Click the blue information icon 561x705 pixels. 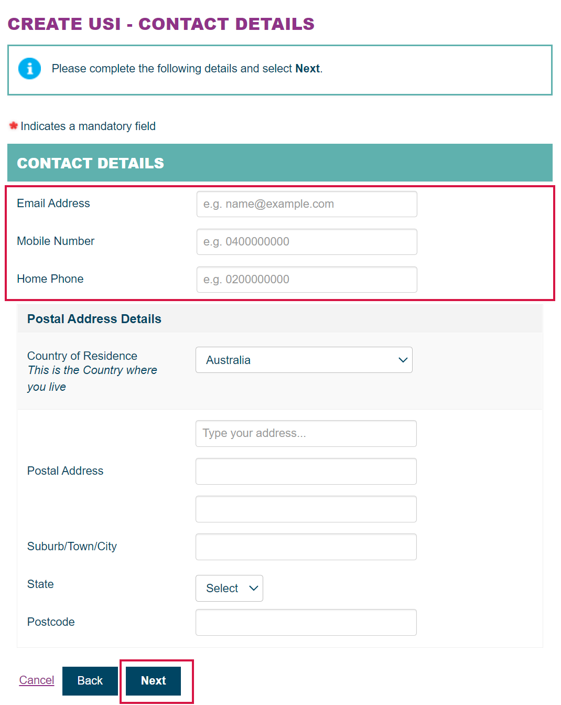pyautogui.click(x=29, y=69)
